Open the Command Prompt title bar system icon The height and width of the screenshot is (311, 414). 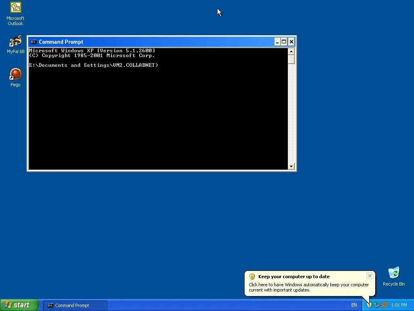33,42
